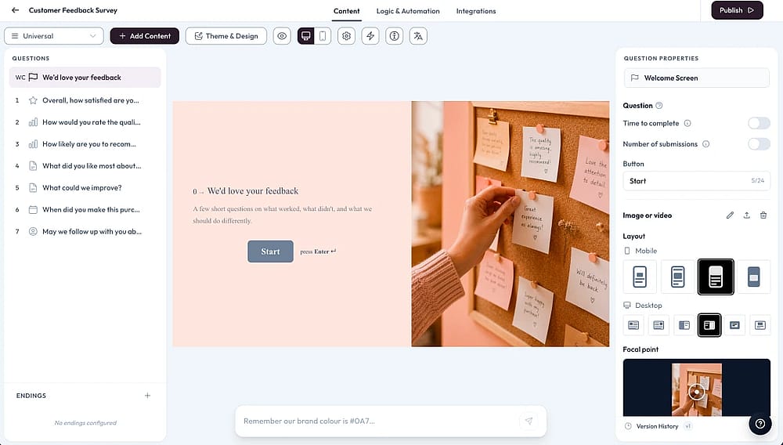Switch to mobile view icon
The width and height of the screenshot is (783, 445).
click(x=323, y=36)
